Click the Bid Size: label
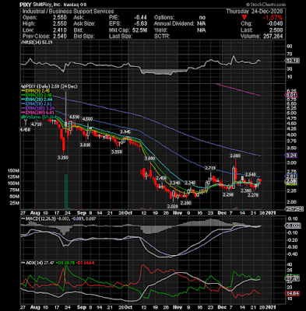 coord(84,37)
